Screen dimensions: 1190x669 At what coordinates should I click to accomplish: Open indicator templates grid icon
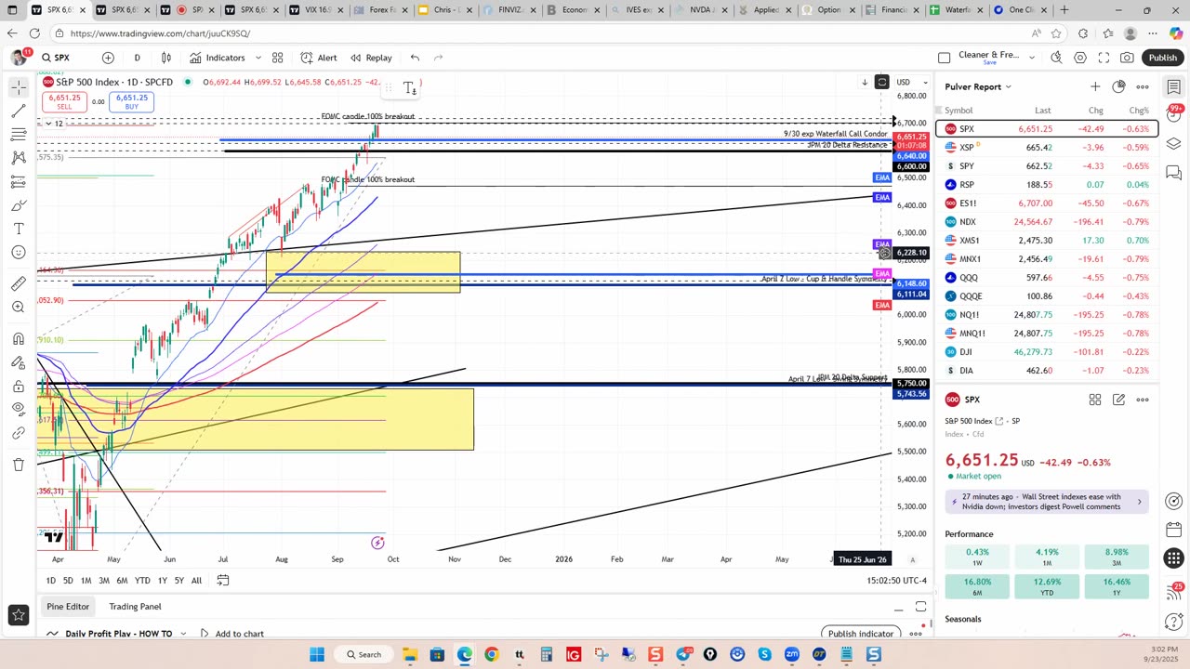click(277, 58)
